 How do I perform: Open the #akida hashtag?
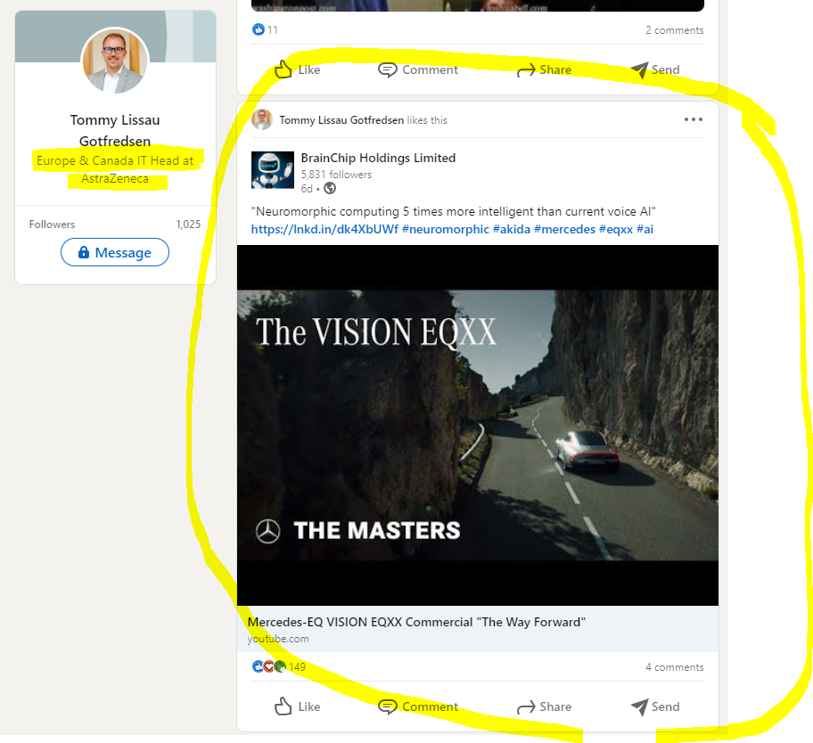(511, 229)
